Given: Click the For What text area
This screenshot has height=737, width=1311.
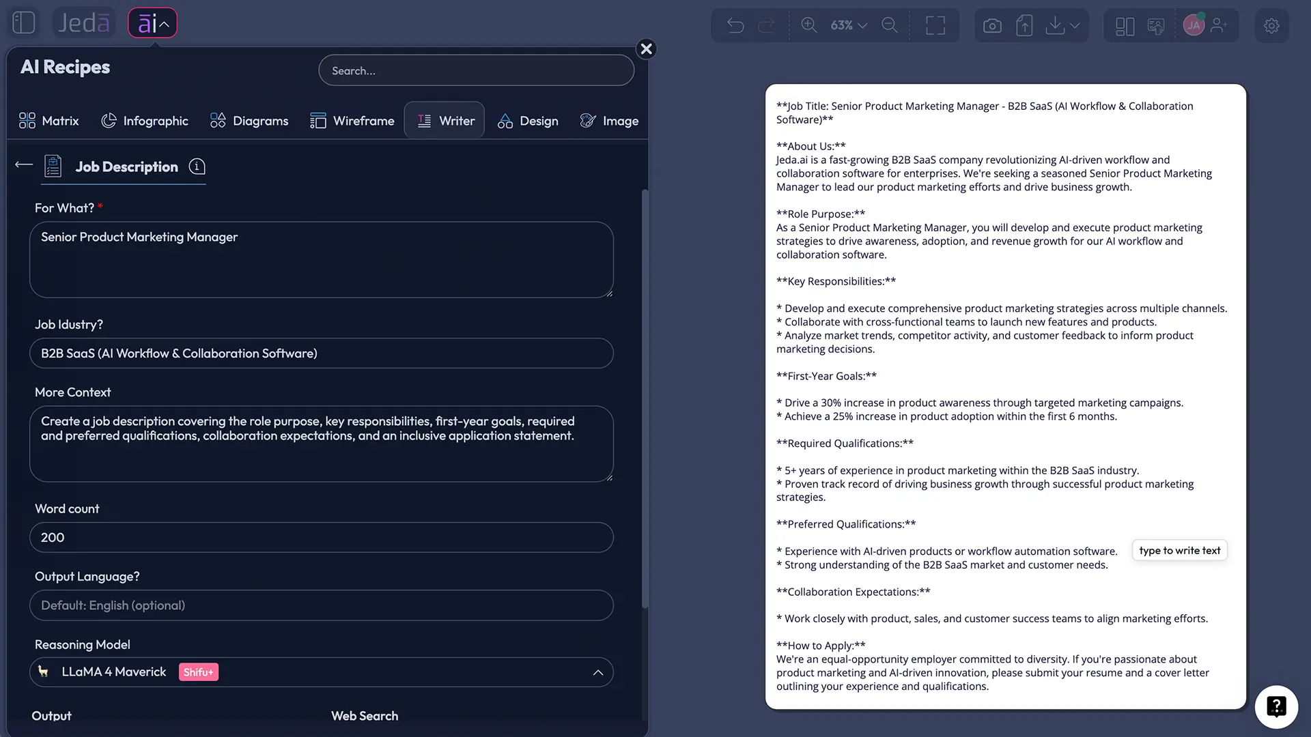Looking at the screenshot, I should click(322, 259).
